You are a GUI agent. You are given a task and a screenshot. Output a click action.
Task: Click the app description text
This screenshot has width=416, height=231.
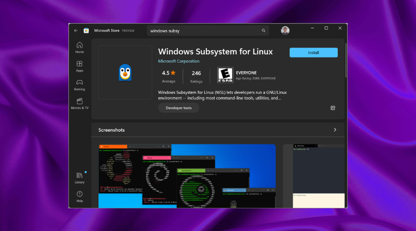coord(222,95)
